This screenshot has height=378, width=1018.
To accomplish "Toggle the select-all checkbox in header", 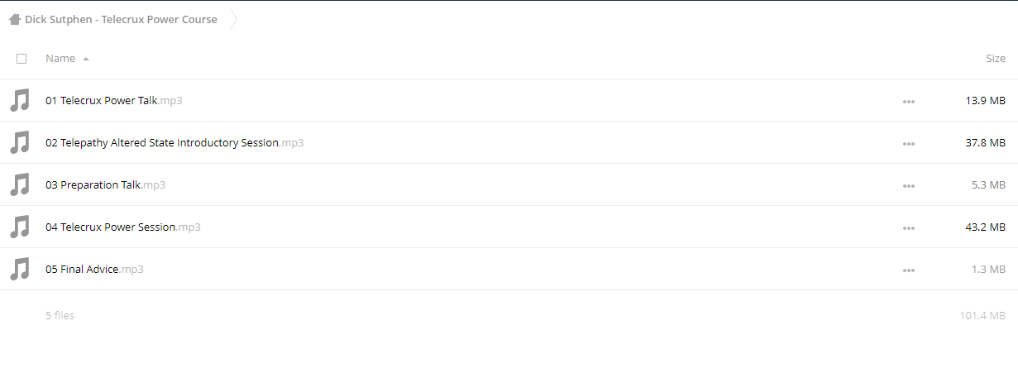I will (x=22, y=59).
